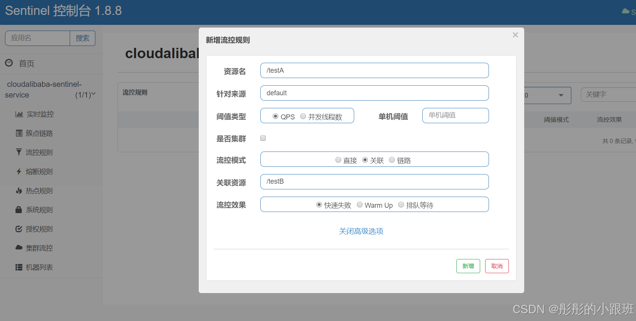Viewport: 636px width, 321px height.
Task: Open the 热点规则 menu item
Action: (x=39, y=191)
